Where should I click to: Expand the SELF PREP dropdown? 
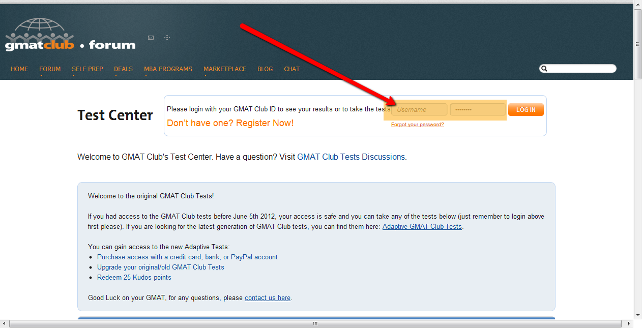[x=87, y=69]
